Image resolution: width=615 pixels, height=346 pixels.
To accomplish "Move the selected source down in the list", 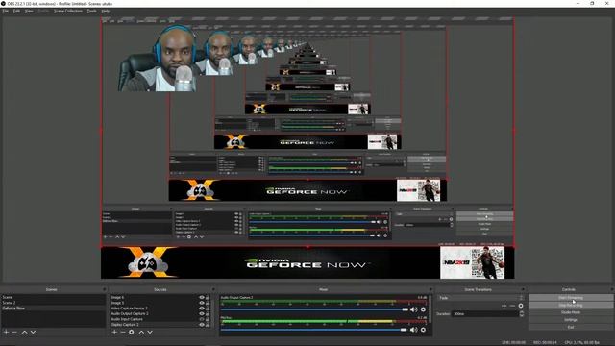I will [x=150, y=332].
